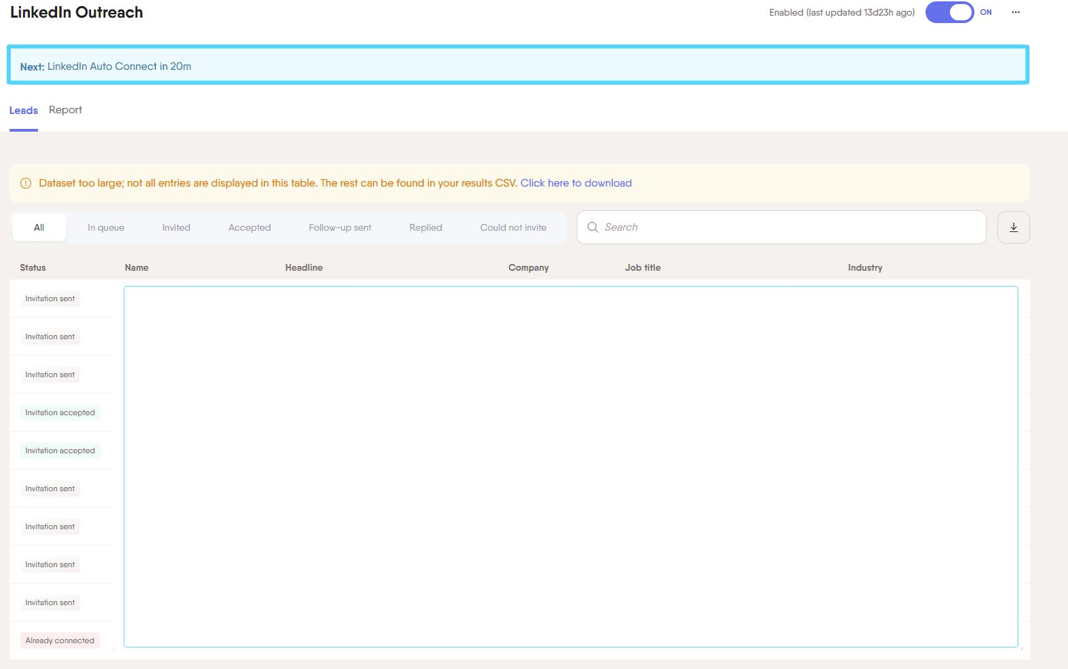Filter leads by In queue
The image size is (1068, 669).
click(x=106, y=227)
